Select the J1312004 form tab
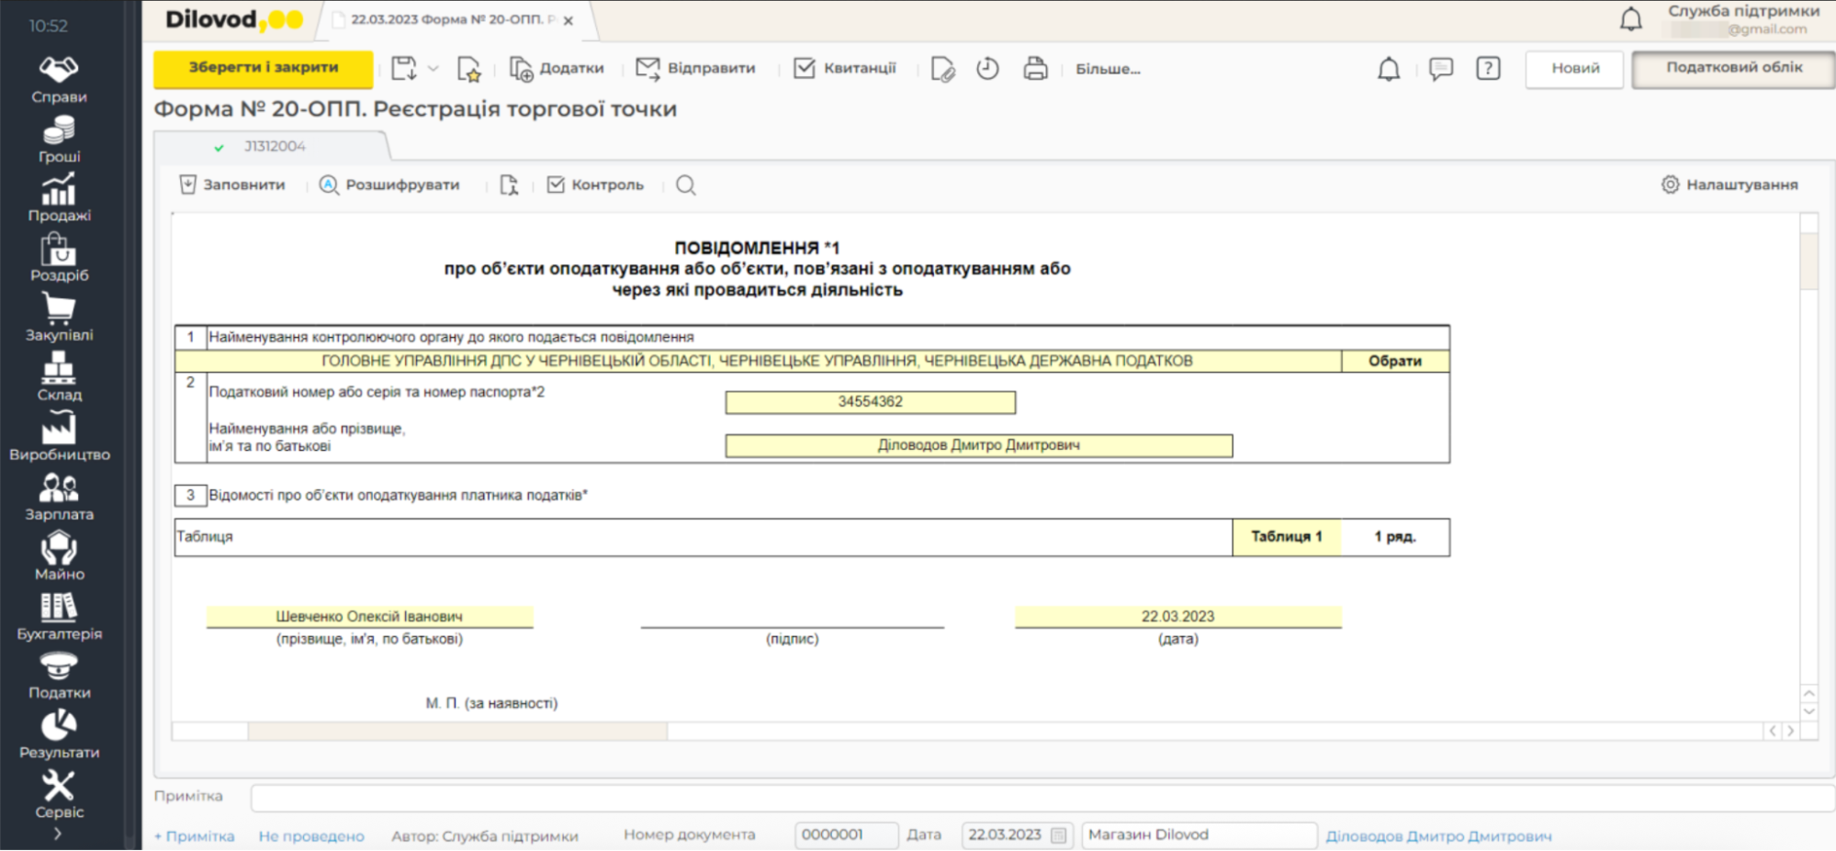The image size is (1836, 851). (274, 146)
